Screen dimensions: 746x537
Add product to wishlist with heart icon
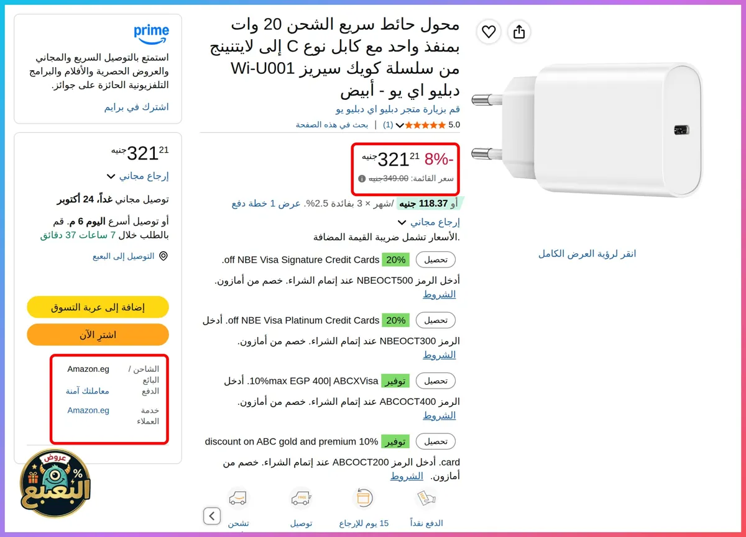coord(489,32)
